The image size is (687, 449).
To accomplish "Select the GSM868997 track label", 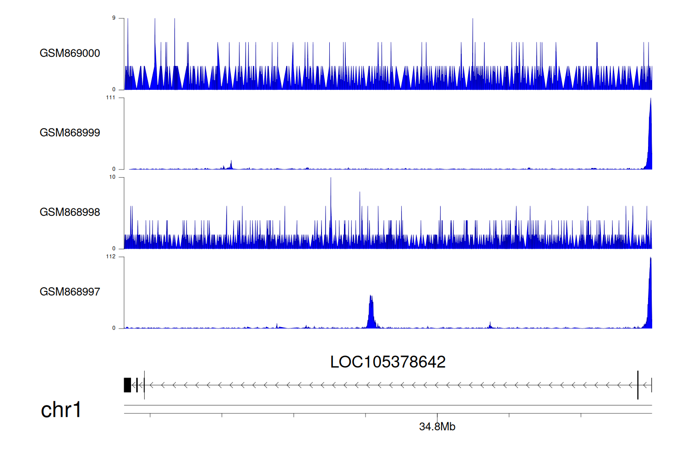I will 70,292.
